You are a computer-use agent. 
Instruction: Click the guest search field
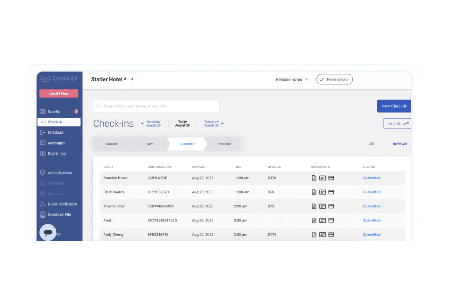pos(156,106)
